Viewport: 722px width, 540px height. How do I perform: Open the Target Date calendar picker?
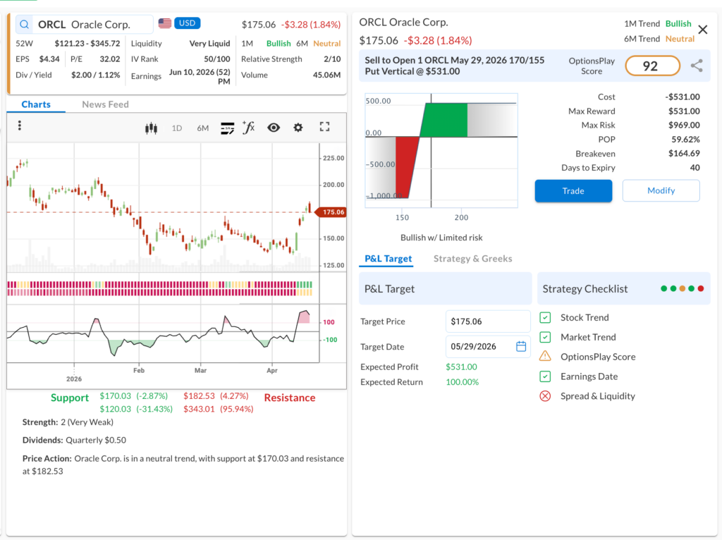coord(521,346)
